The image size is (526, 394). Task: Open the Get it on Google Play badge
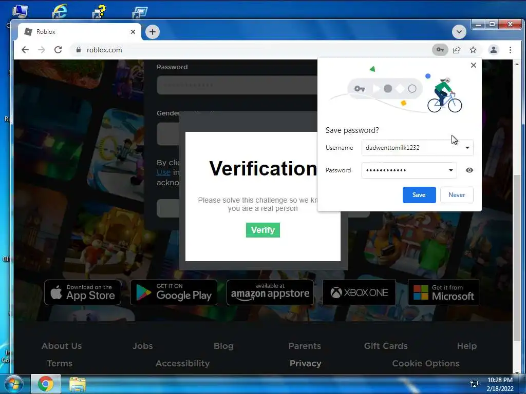[x=174, y=292]
